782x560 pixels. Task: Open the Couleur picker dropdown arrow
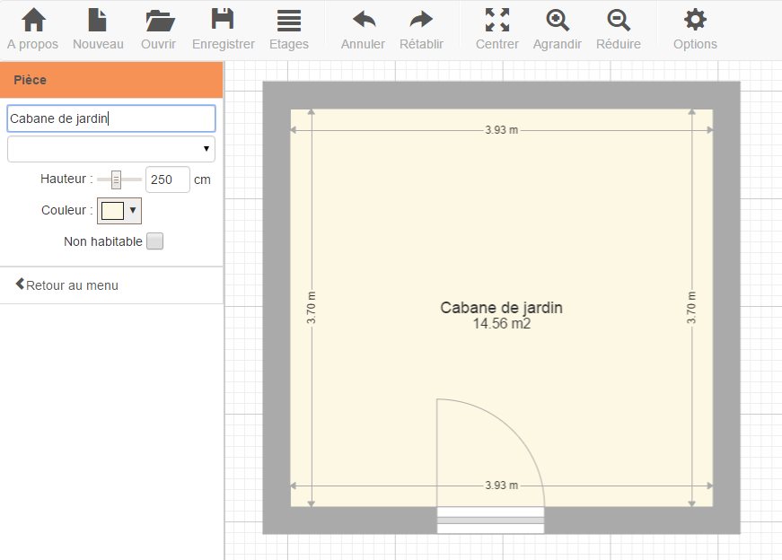point(133,211)
